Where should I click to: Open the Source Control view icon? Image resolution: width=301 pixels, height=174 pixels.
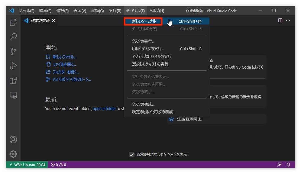coord(13,51)
